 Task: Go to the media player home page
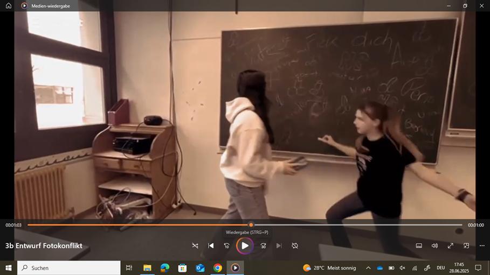[x=8, y=6]
